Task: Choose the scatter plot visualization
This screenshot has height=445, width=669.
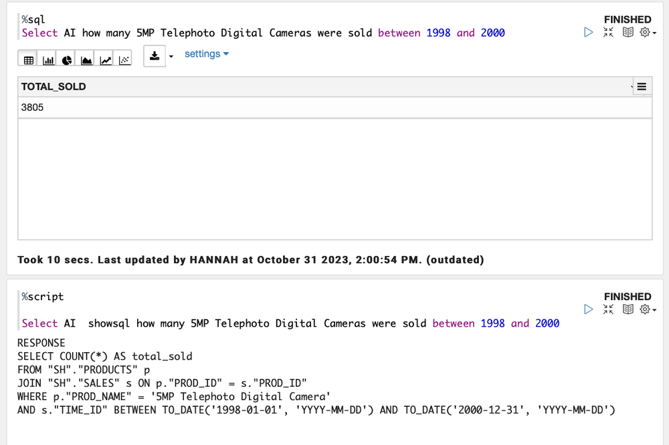Action: tap(124, 59)
